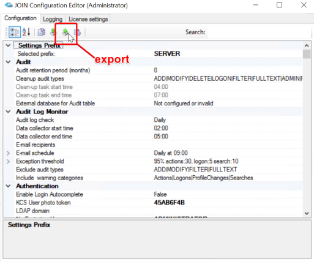The image size is (314, 264).
Task: Switch to the Logging tab
Action: tap(53, 19)
